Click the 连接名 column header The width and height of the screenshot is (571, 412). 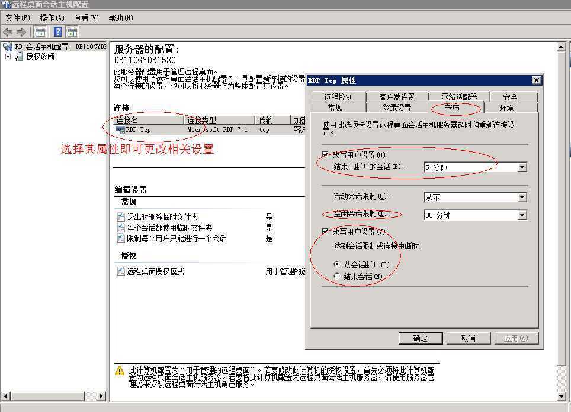(x=149, y=120)
